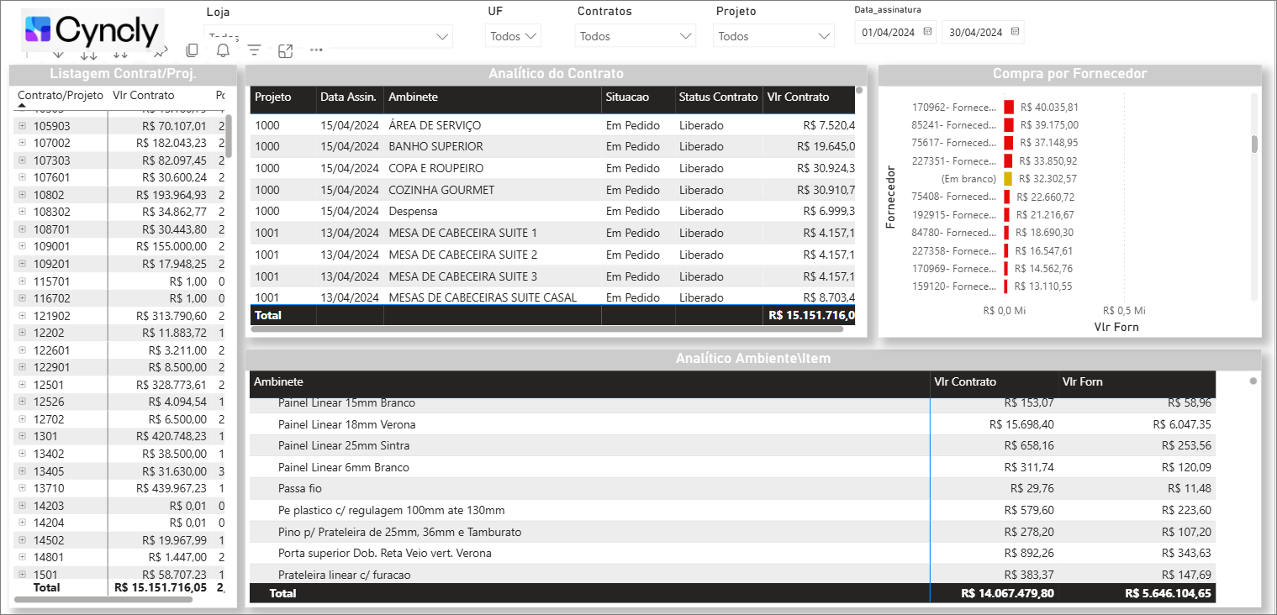Sort by the Vlr Forn column header
This screenshot has width=1277, height=615.
[x=1083, y=382]
